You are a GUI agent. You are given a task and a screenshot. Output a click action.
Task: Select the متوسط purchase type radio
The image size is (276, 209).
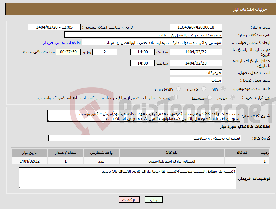[x=209, y=98]
